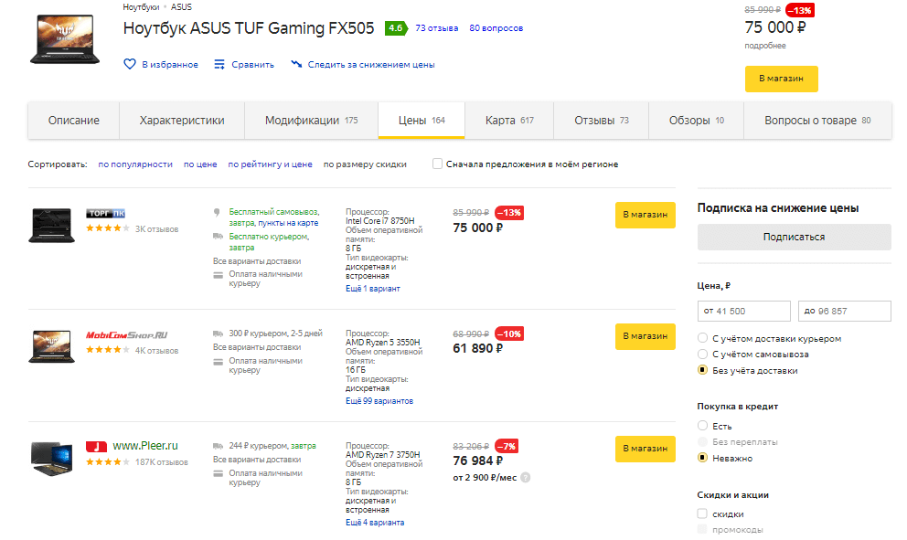Click the Pleer.ru store logo icon
The height and width of the screenshot is (540, 907).
tap(96, 446)
